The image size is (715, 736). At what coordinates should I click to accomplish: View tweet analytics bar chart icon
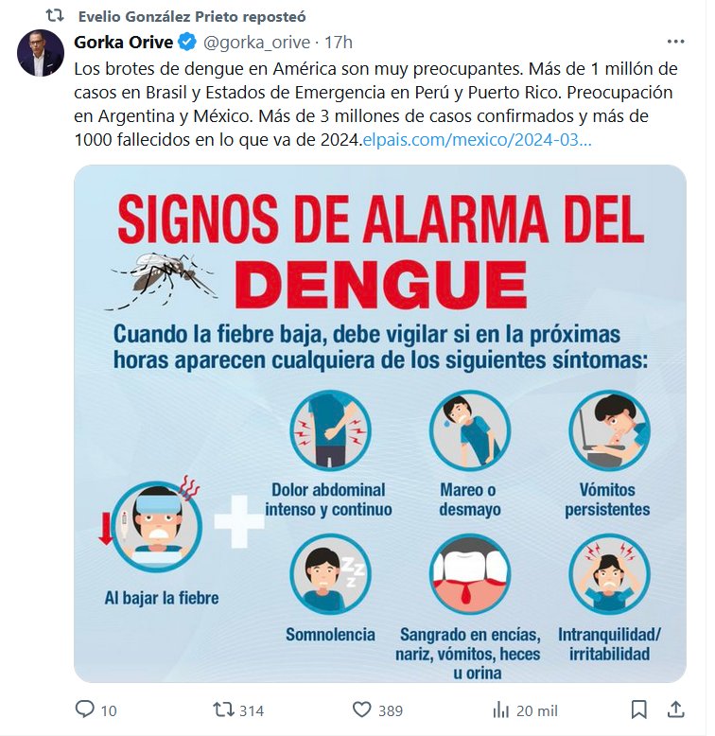click(500, 710)
